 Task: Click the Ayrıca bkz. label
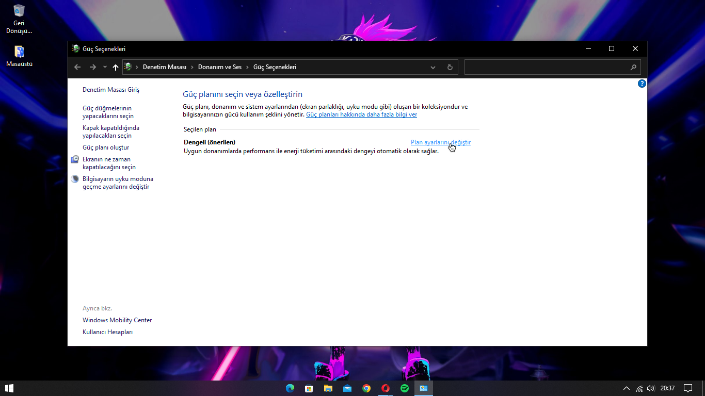[97, 308]
